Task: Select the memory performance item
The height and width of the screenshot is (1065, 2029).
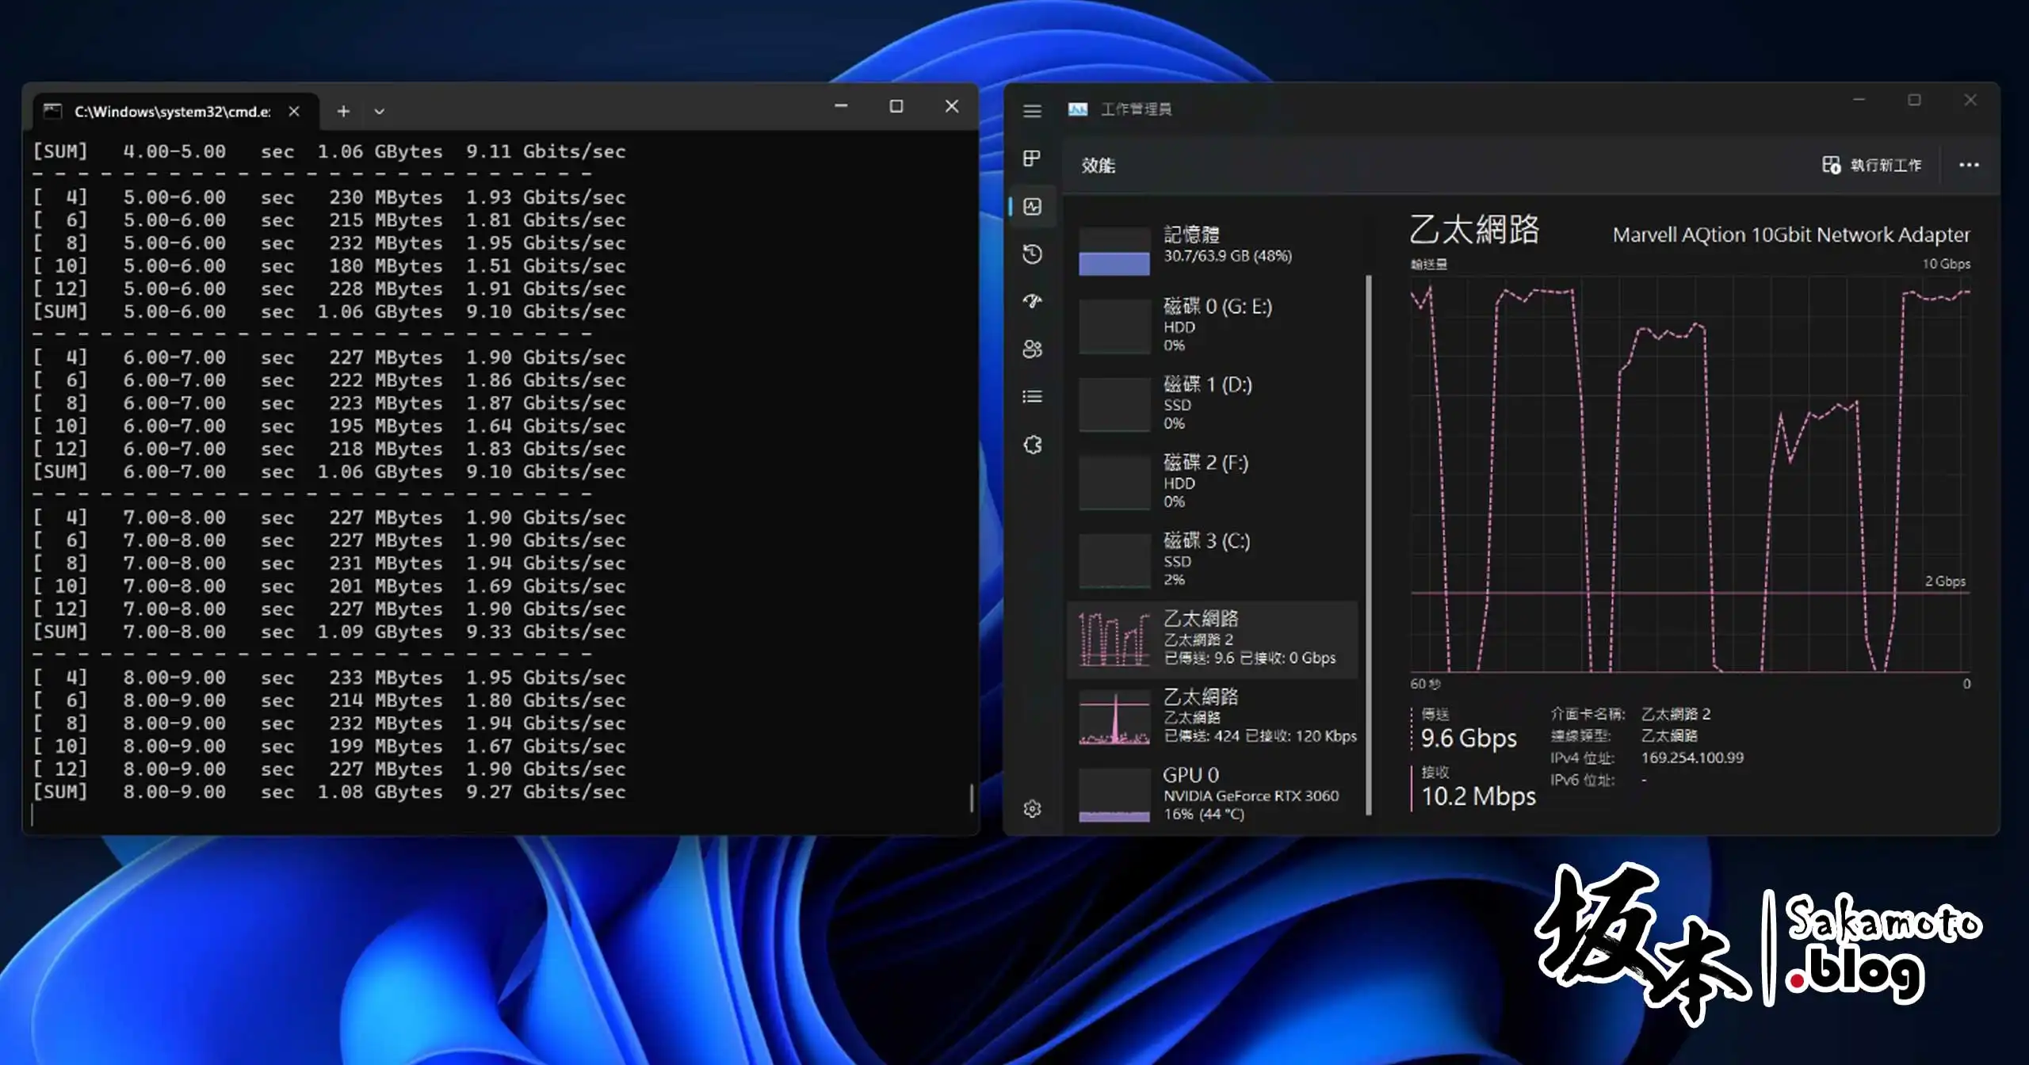Action: 1213,246
